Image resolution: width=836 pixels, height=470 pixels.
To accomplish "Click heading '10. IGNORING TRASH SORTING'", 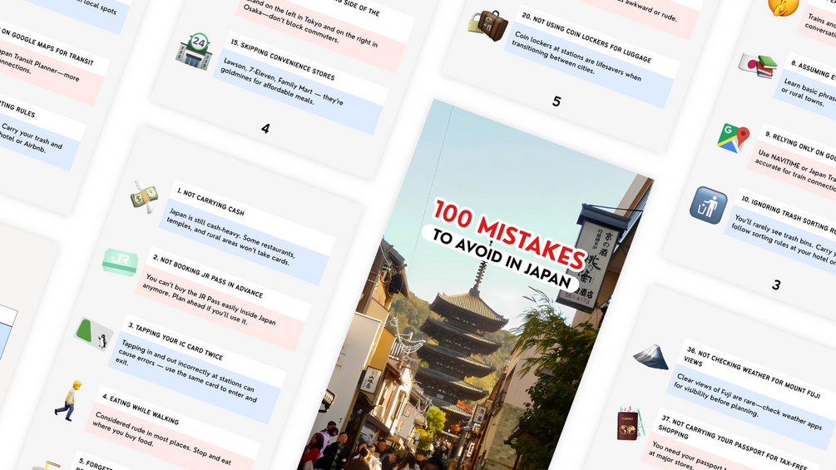I will click(x=788, y=215).
